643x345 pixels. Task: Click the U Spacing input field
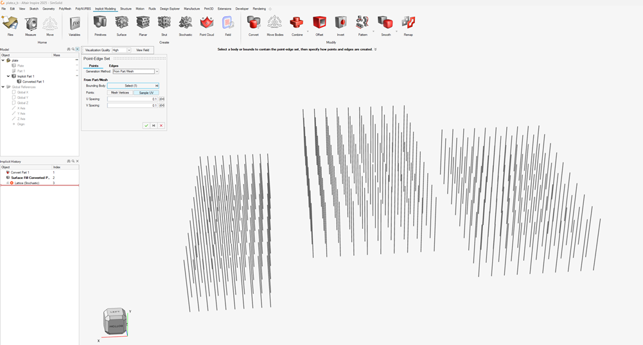tap(132, 99)
